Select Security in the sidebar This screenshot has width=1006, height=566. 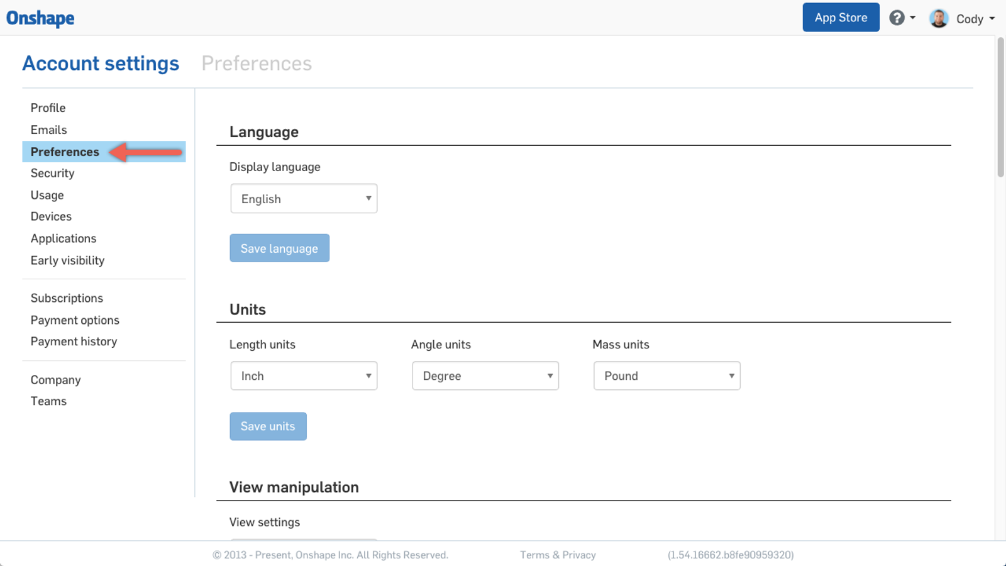52,174
